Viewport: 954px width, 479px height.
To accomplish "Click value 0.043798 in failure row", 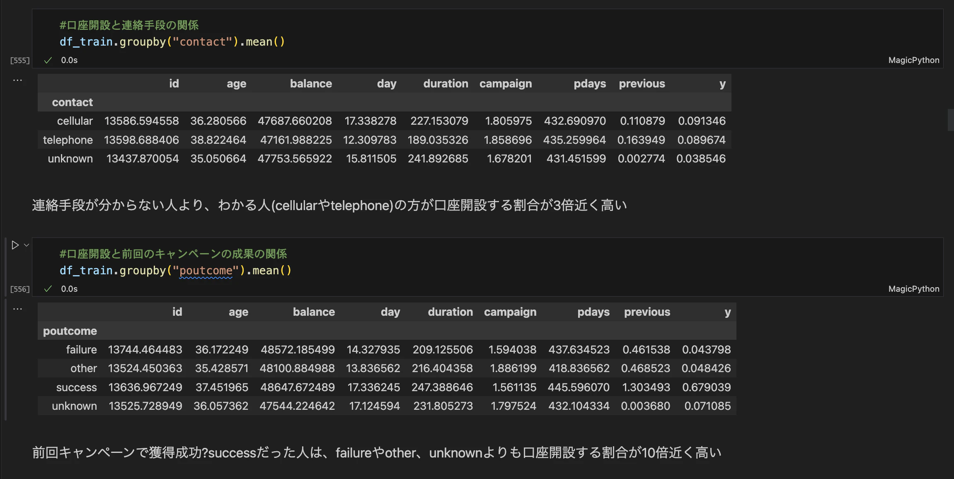I will pyautogui.click(x=706, y=350).
